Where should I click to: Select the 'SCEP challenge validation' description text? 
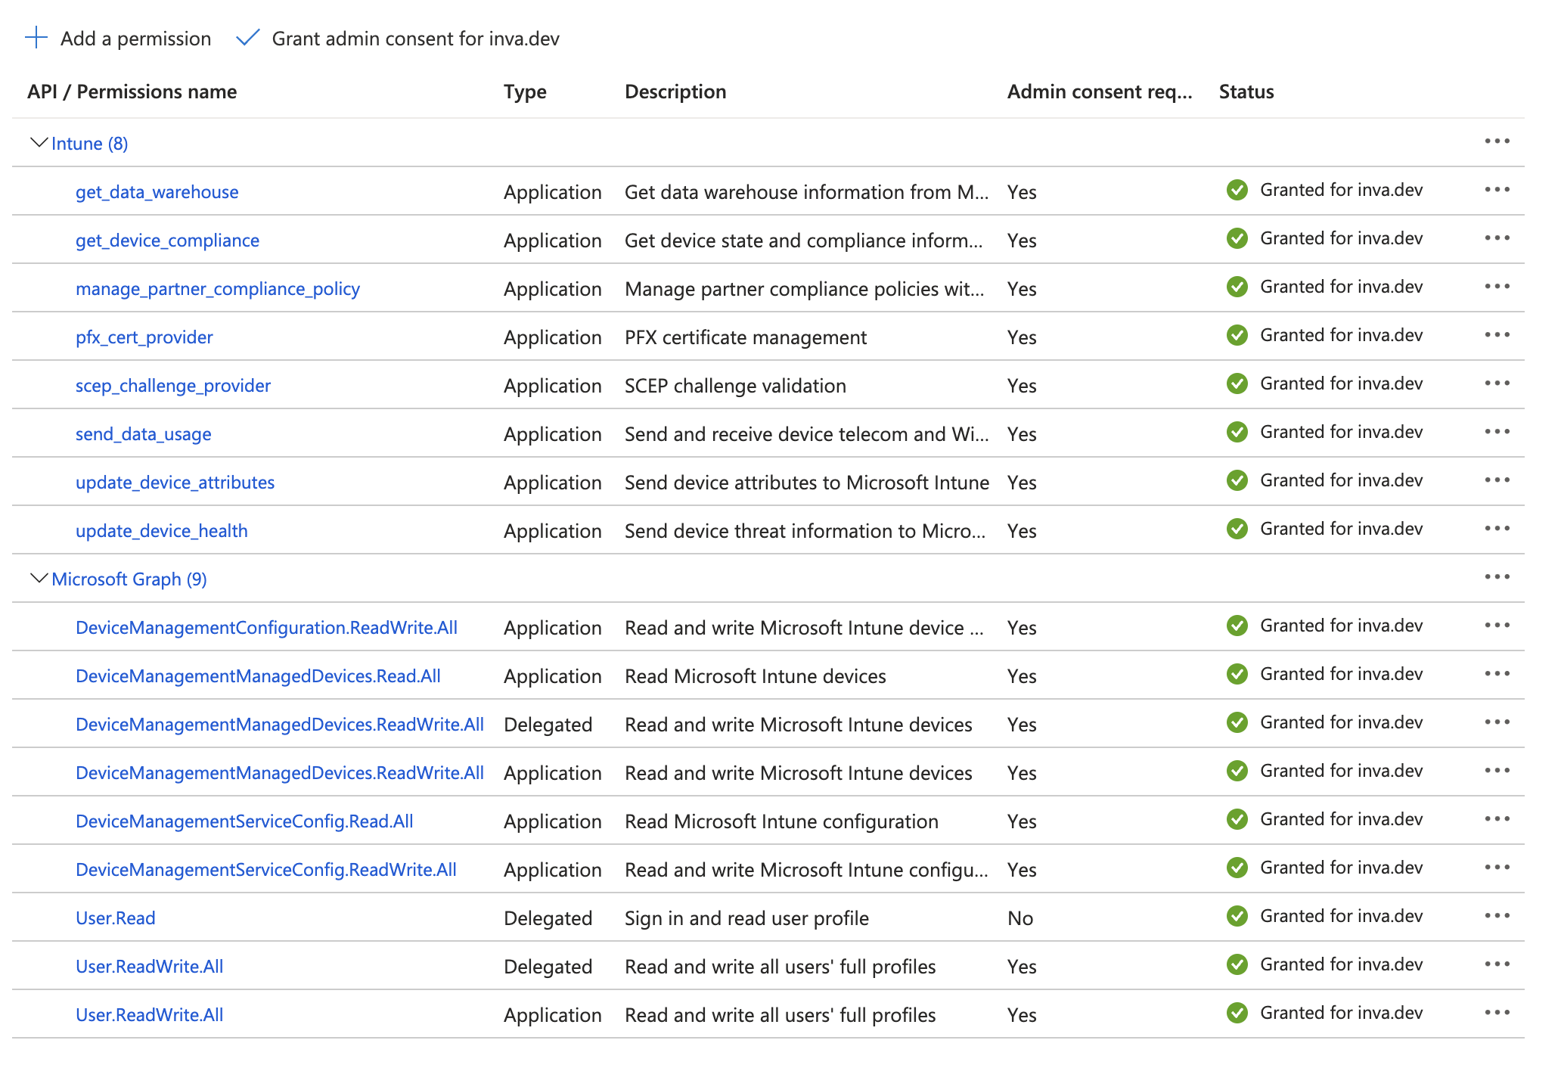tap(735, 386)
